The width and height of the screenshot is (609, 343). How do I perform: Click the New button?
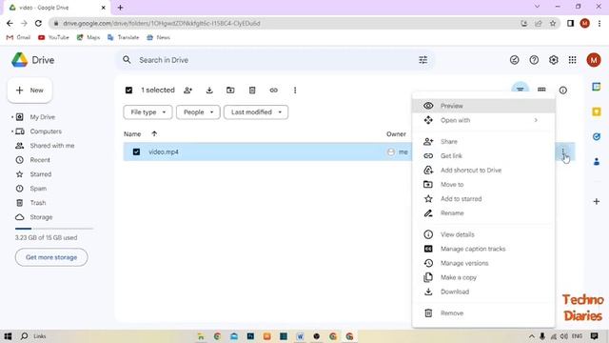[29, 91]
